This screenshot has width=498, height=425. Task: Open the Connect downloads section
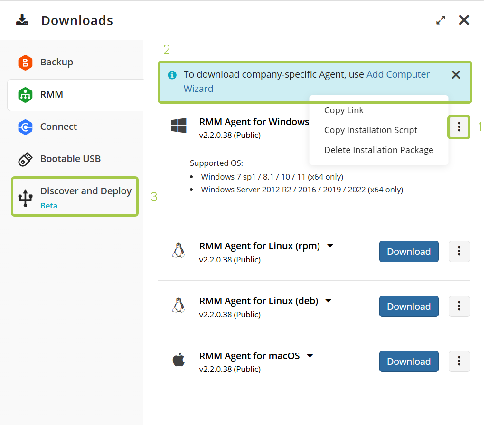tap(58, 127)
